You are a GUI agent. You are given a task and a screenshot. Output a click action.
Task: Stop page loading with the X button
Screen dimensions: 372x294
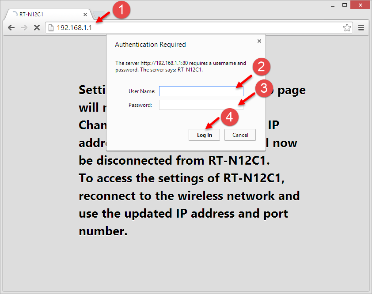(x=37, y=28)
